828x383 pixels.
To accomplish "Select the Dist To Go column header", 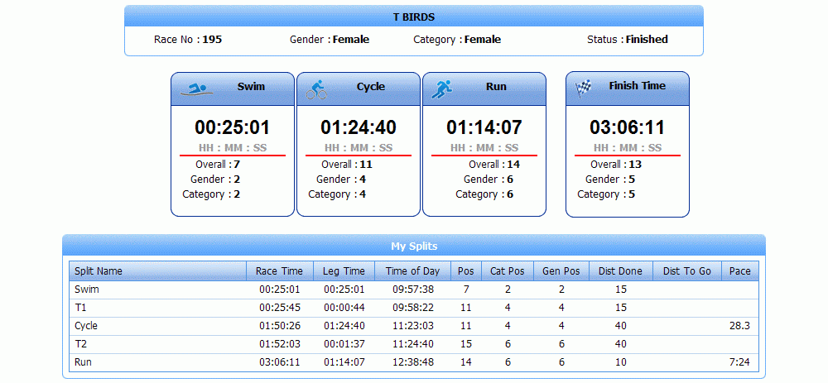I will point(686,271).
